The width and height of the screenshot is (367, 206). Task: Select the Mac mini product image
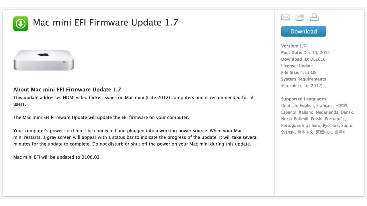pyautogui.click(x=44, y=60)
